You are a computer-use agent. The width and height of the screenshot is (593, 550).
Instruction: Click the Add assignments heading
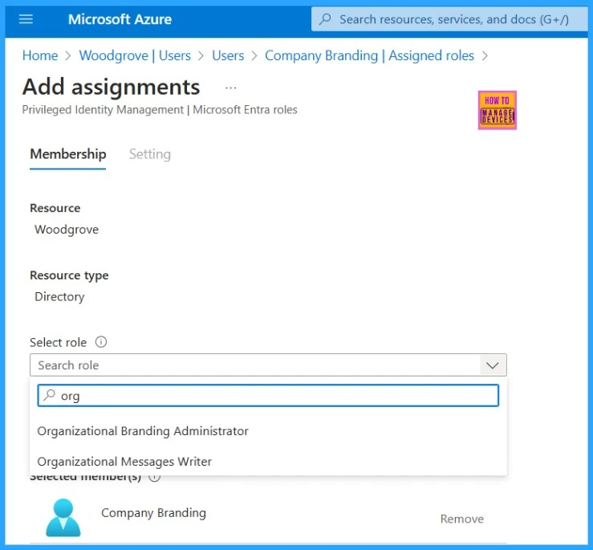point(112,87)
